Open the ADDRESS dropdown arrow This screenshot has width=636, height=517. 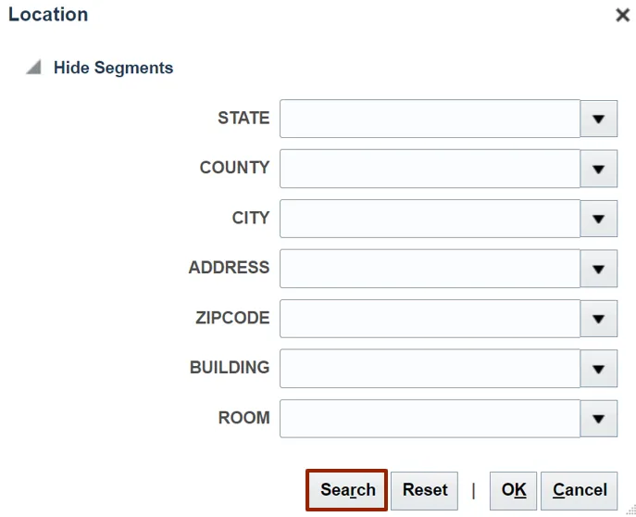coord(598,269)
